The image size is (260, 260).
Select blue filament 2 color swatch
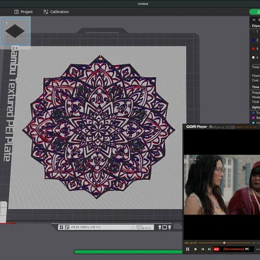[253, 40]
